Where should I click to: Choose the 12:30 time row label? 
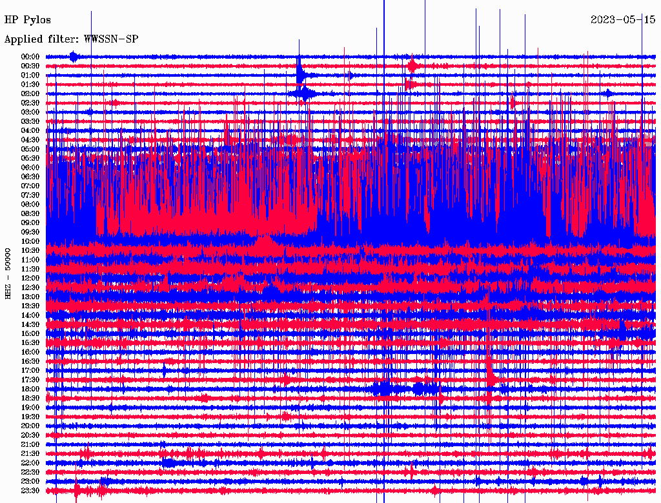(30, 288)
